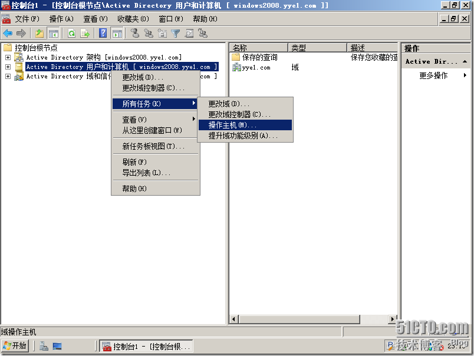474x356 pixels.
Task: Select Active Directory 用户和计算机 tree item
Action: (122, 67)
